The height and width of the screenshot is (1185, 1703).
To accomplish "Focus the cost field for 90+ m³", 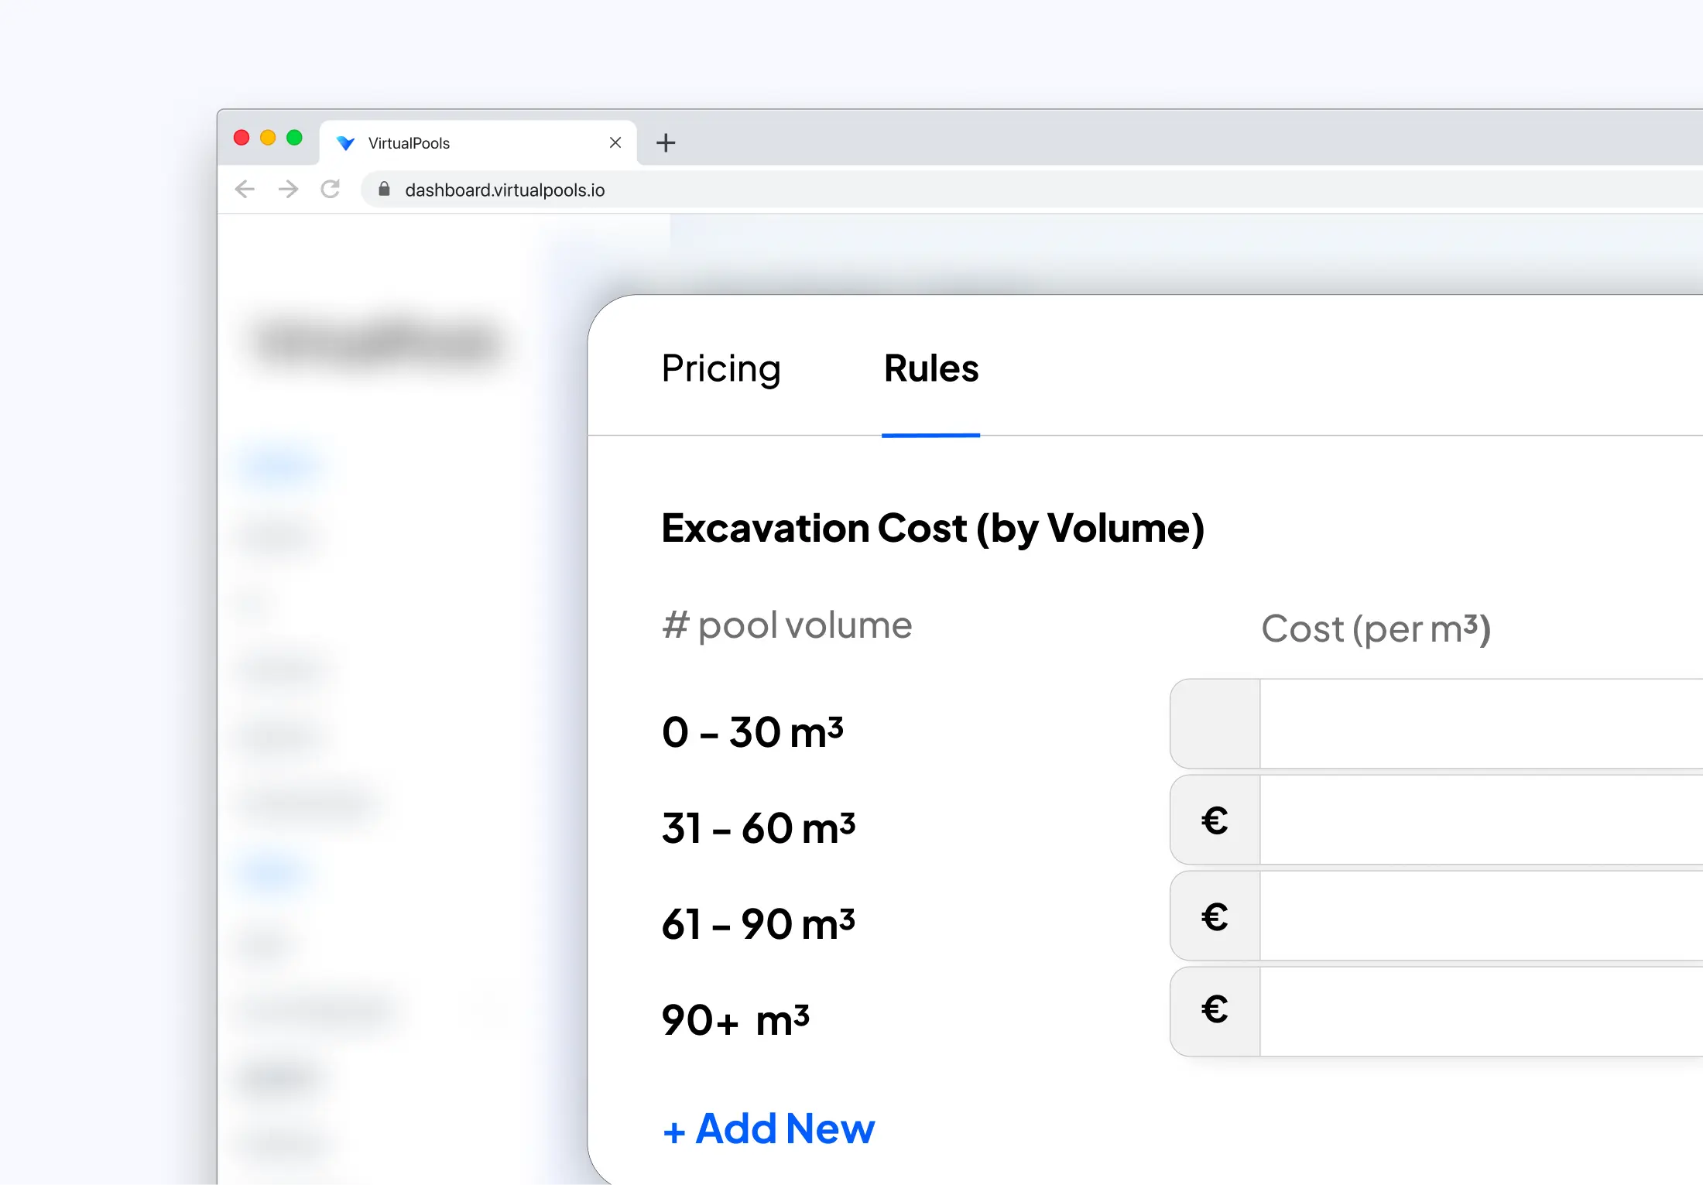I will (x=1482, y=1012).
